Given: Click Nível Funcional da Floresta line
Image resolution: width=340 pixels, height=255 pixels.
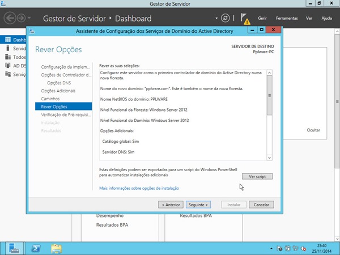Looking at the screenshot, I should (144, 110).
